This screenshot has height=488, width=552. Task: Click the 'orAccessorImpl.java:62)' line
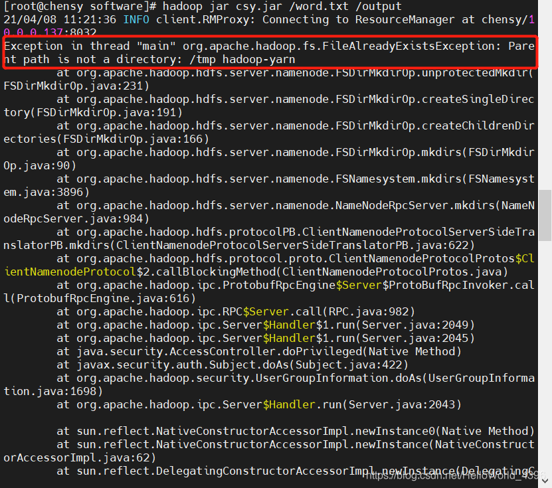click(x=80, y=457)
